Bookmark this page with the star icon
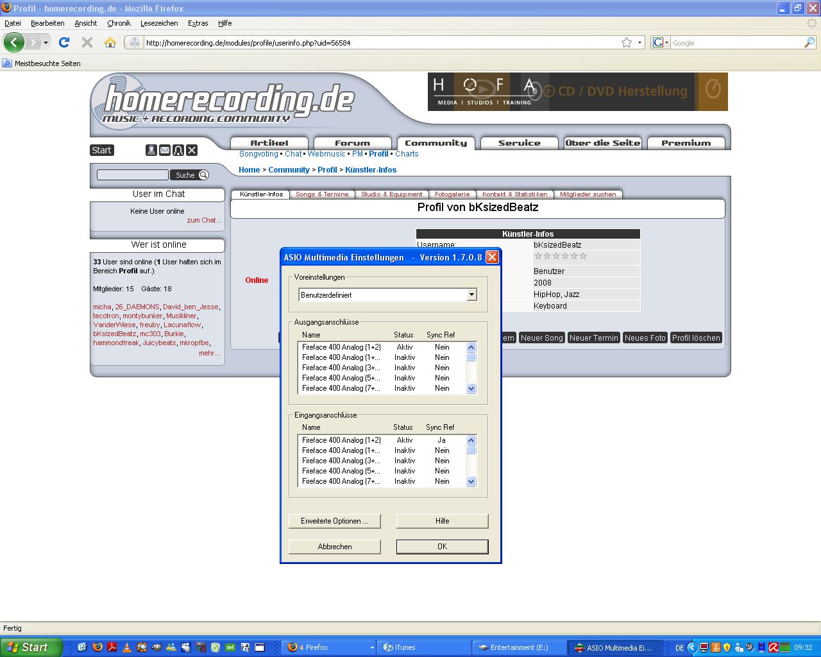The width and height of the screenshot is (821, 657). [627, 42]
